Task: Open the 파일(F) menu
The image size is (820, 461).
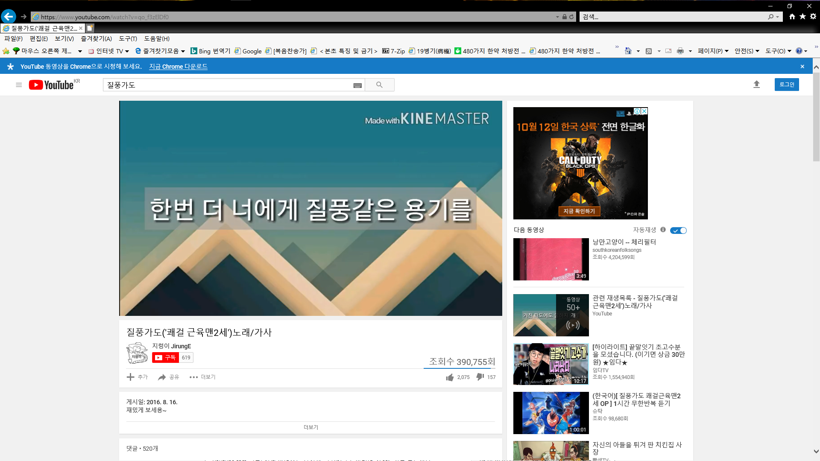Action: coord(13,39)
